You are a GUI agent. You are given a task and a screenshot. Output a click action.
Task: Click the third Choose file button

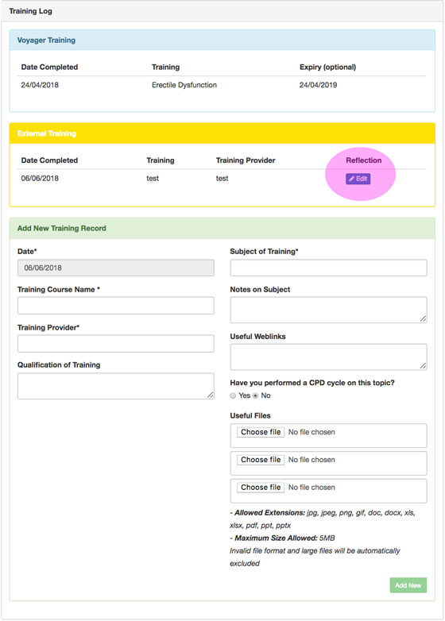point(261,488)
